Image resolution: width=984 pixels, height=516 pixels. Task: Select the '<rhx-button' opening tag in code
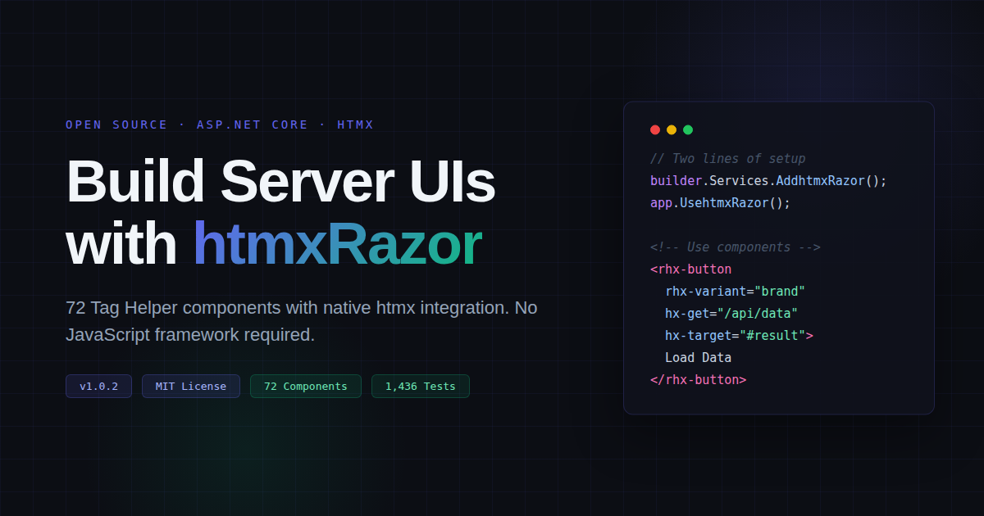pos(690,269)
